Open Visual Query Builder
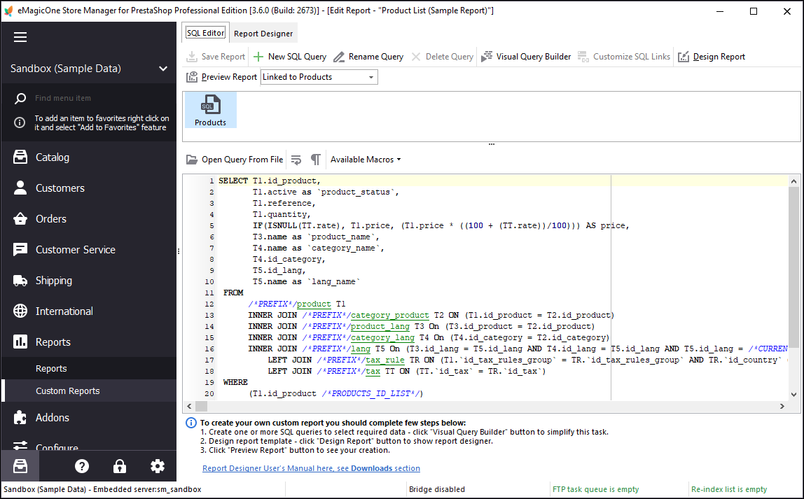The image size is (804, 499). click(526, 57)
